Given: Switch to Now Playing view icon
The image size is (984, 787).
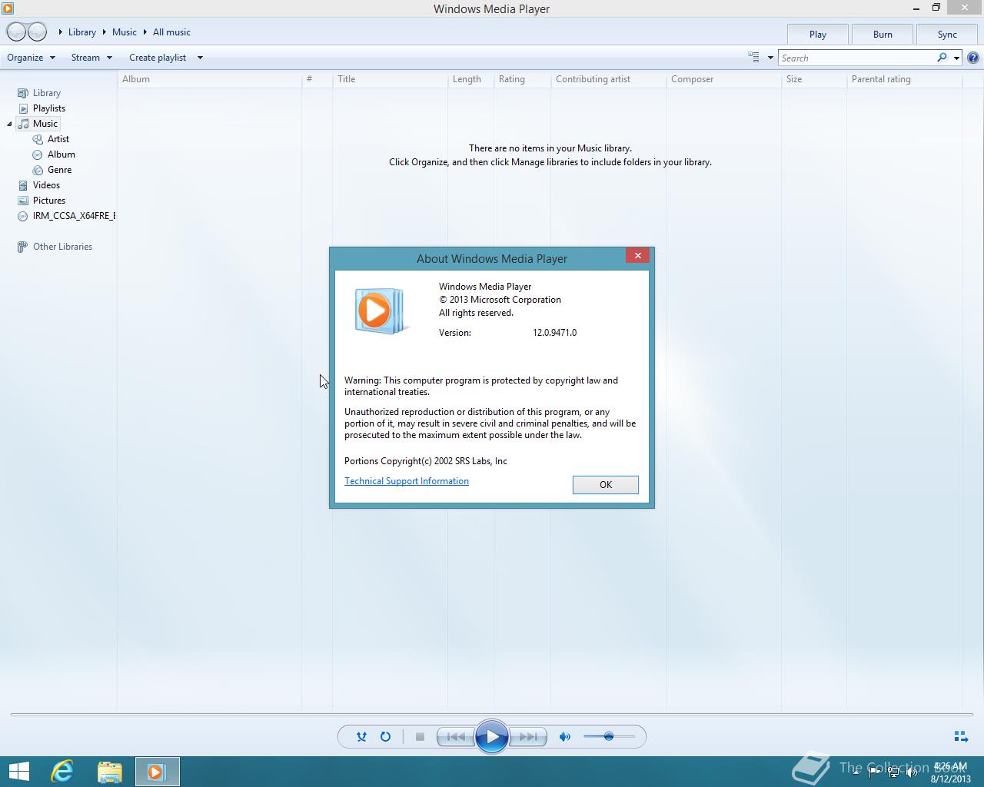Looking at the screenshot, I should 960,736.
